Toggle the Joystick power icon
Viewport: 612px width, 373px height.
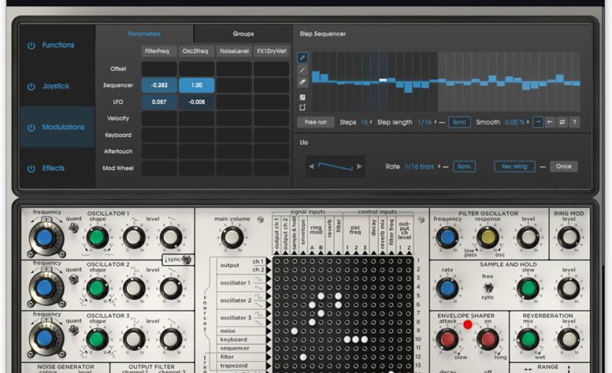pos(32,87)
